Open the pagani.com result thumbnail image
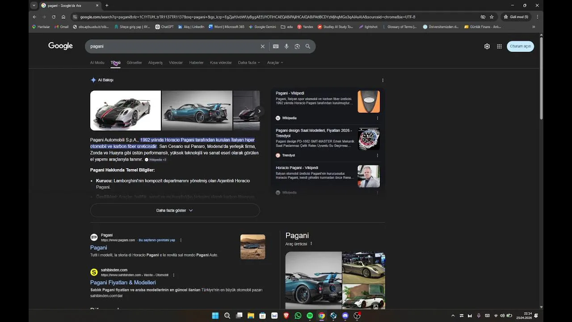 click(x=253, y=247)
